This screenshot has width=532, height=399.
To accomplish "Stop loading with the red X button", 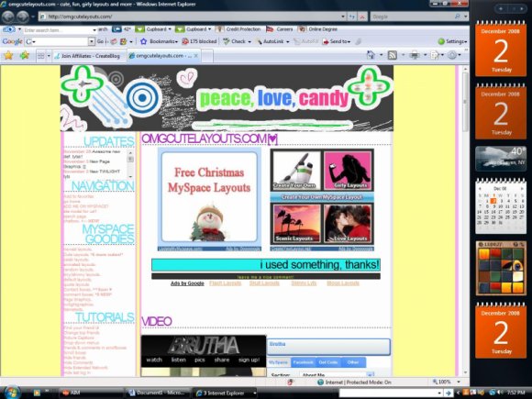I will coord(362,17).
